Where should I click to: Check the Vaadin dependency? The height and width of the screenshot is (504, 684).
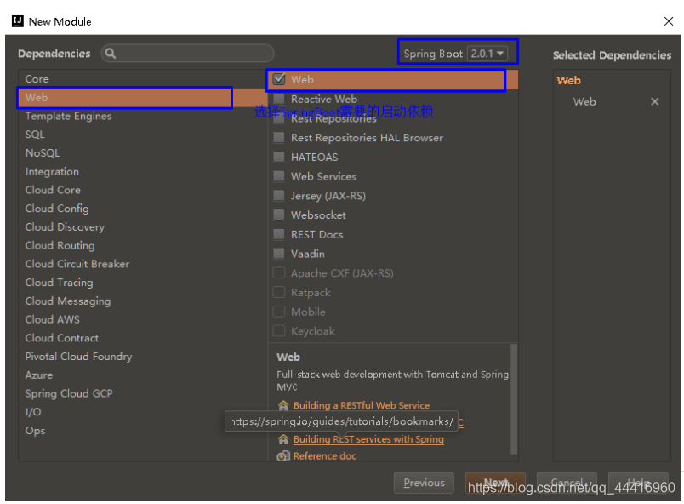279,254
